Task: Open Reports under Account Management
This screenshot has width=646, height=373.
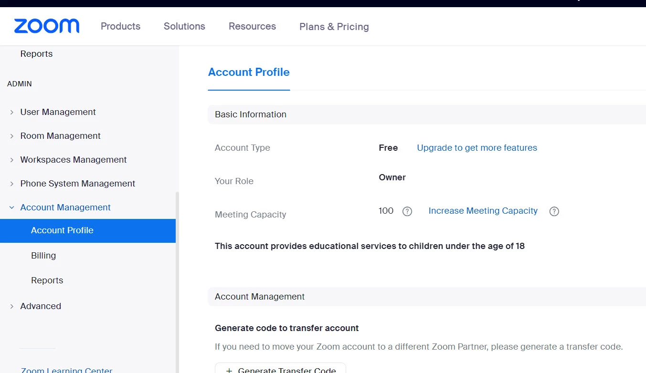Action: [x=47, y=280]
